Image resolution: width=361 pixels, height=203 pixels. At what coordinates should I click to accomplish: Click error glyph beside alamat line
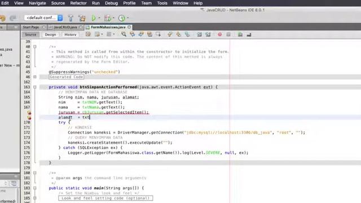pos(29,118)
